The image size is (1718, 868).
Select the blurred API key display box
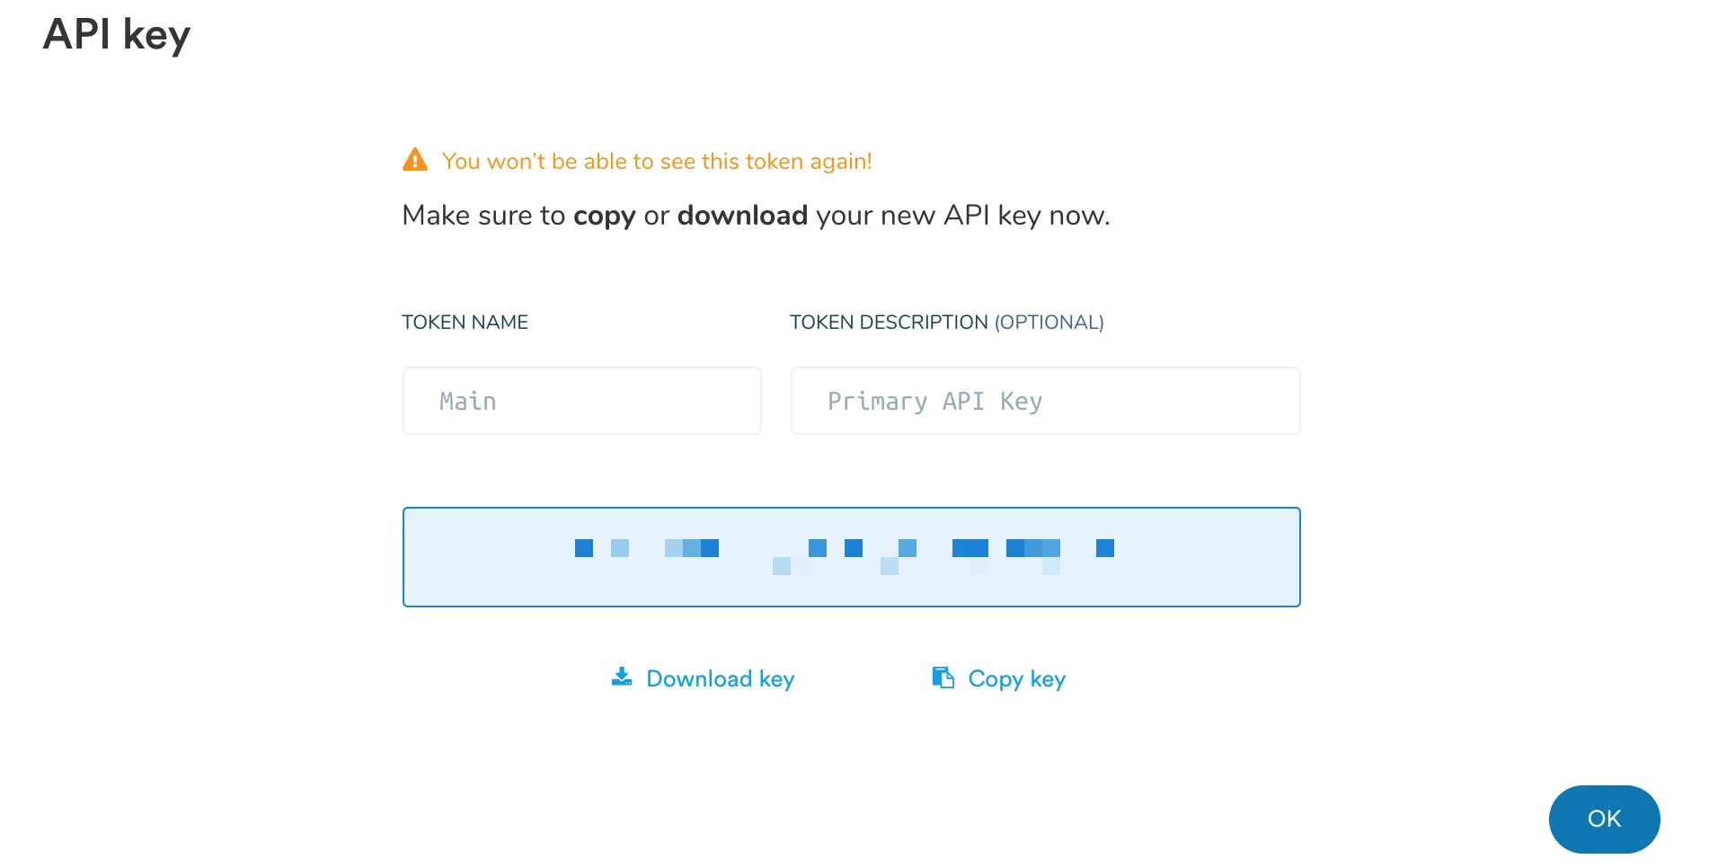tap(851, 556)
